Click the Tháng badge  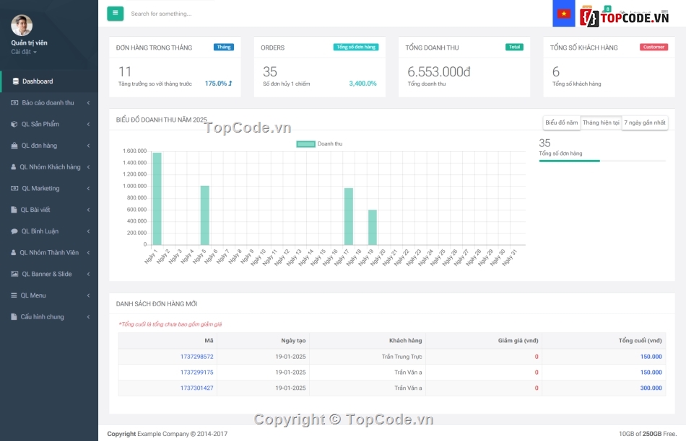tap(224, 47)
